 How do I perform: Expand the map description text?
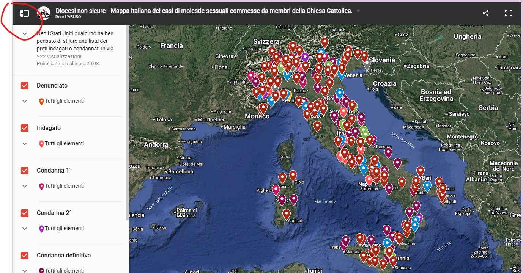[25, 34]
